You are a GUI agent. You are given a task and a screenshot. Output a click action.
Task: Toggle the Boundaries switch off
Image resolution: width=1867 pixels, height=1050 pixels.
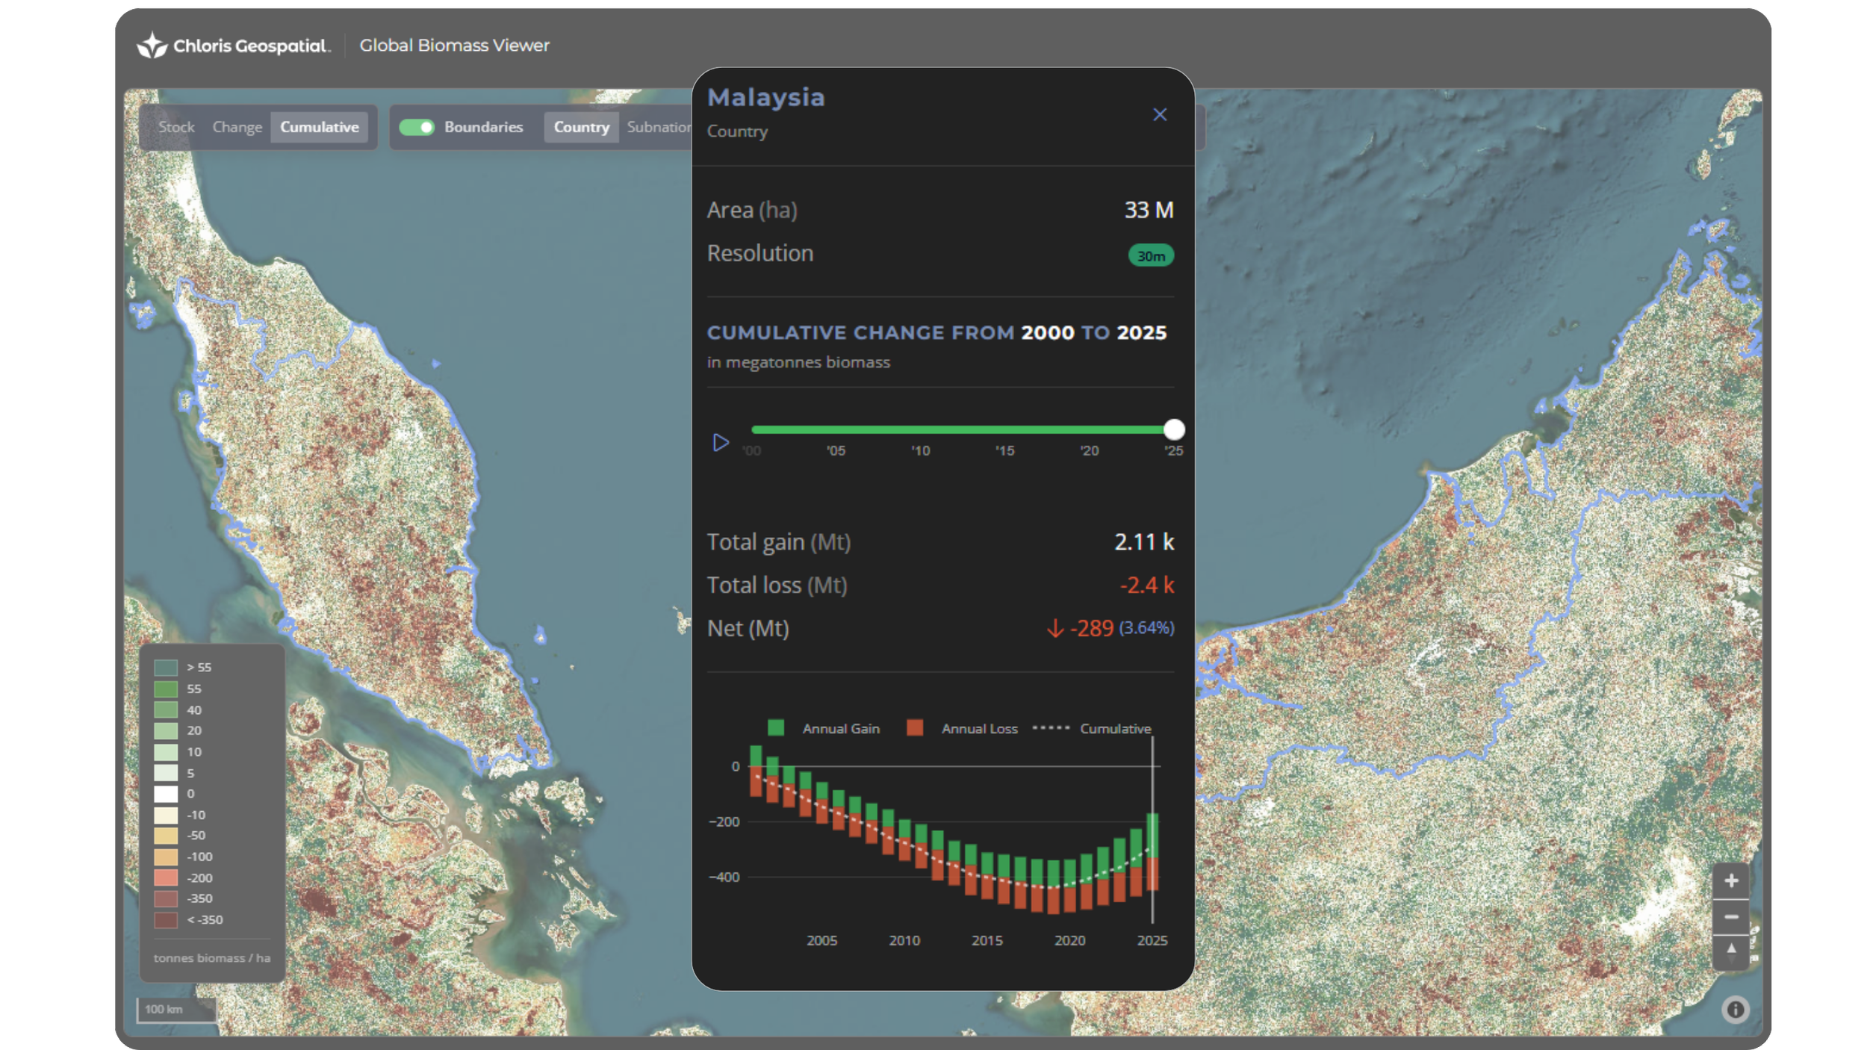[x=417, y=128]
